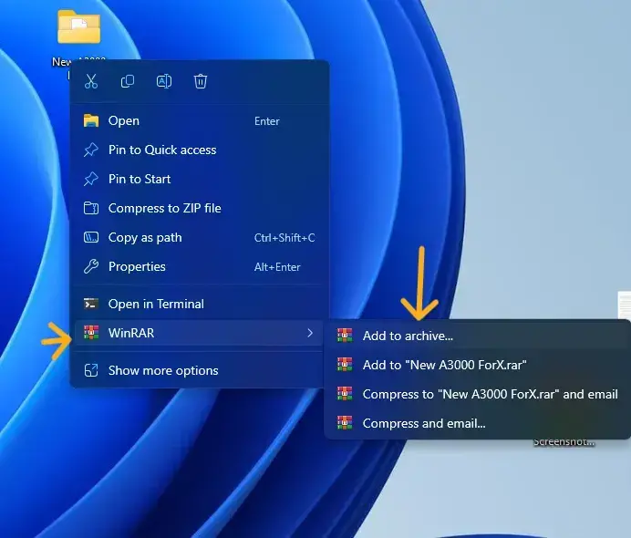Expand the WinRAR submenu arrow
The image size is (631, 538).
310,334
